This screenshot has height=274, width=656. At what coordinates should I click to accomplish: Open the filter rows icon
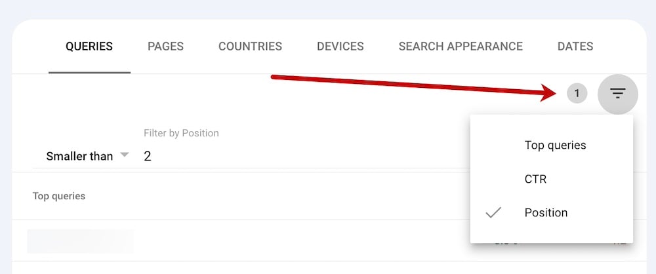pos(617,94)
